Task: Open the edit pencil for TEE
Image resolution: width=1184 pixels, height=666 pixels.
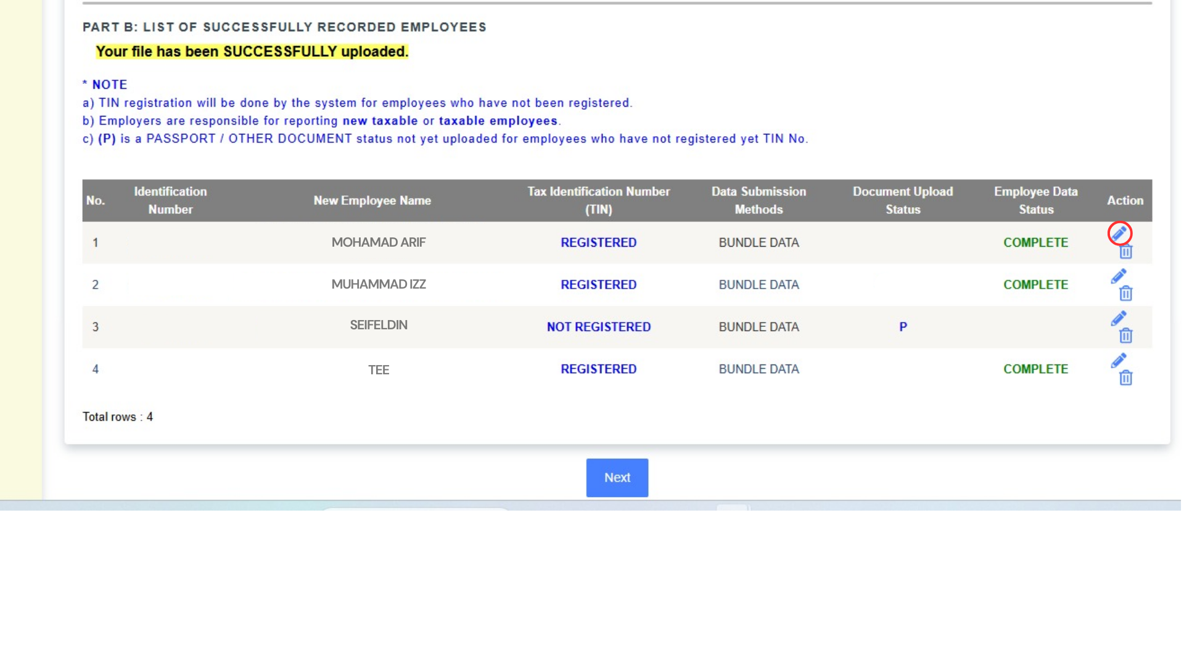Action: tap(1119, 361)
